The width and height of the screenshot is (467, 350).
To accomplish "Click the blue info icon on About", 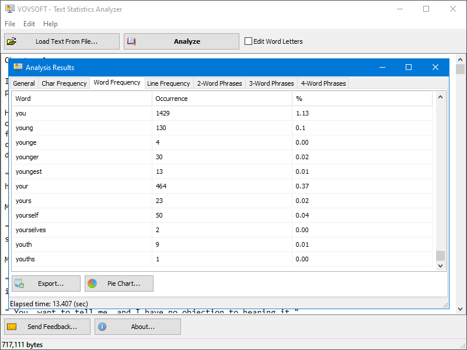I will 102,327.
